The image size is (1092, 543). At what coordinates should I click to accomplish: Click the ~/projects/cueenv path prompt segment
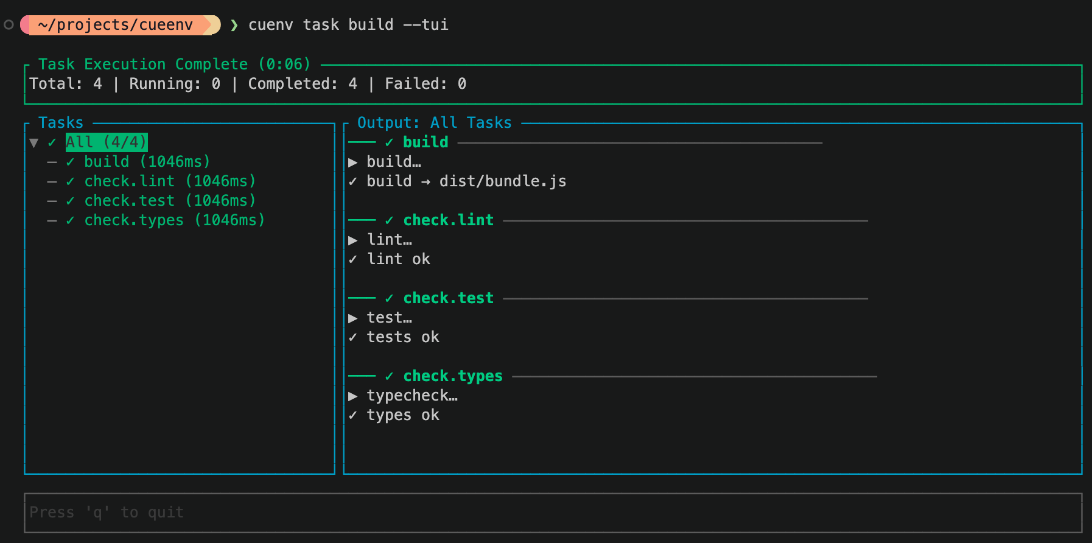(x=116, y=25)
